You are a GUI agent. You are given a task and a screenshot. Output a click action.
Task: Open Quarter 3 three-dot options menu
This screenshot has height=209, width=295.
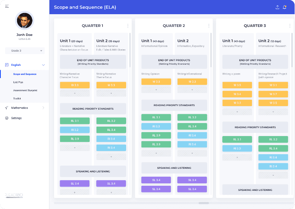coord(290,26)
